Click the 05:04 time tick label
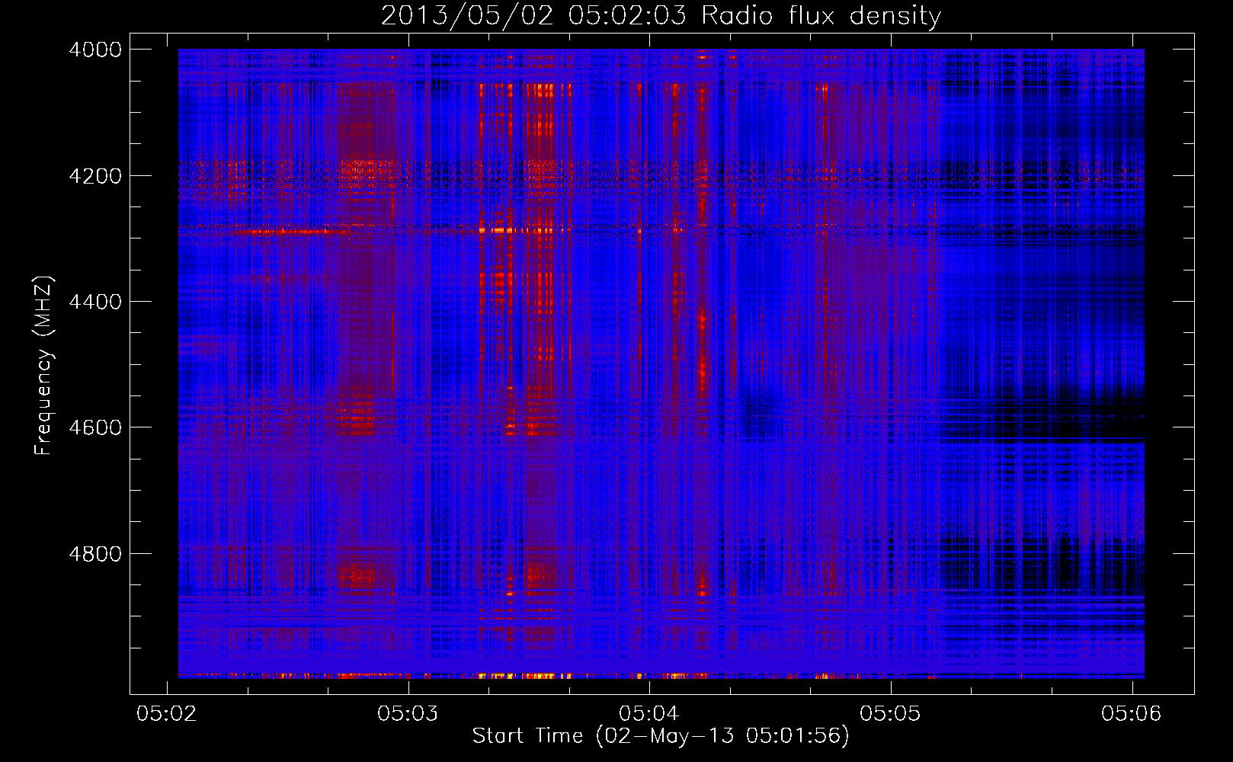Screen dimensions: 1233x762 click(x=649, y=713)
